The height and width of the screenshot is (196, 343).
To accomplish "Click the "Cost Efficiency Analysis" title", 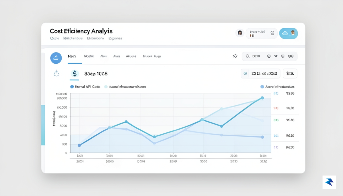I will pos(81,31).
